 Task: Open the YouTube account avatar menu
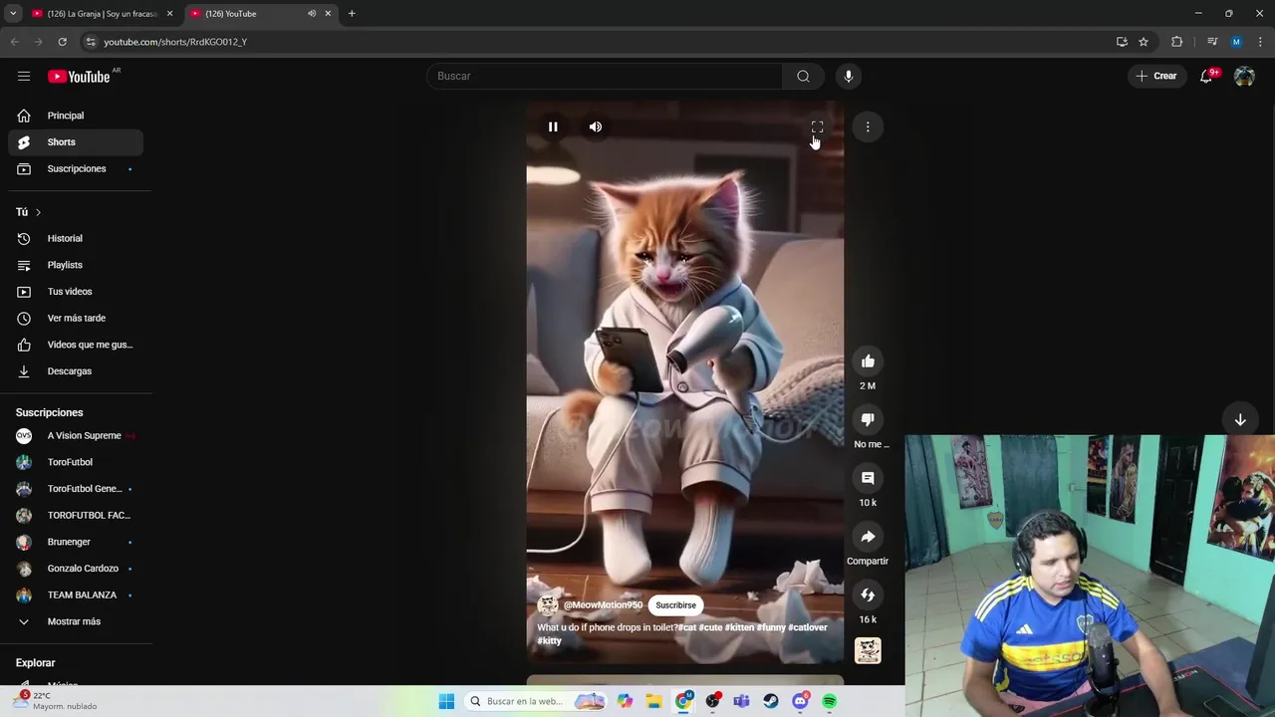(x=1244, y=76)
